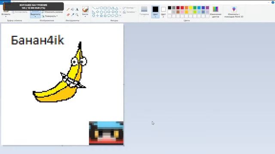Pick the purple palette swatch
The height and width of the screenshot is (154, 275).
208,8
